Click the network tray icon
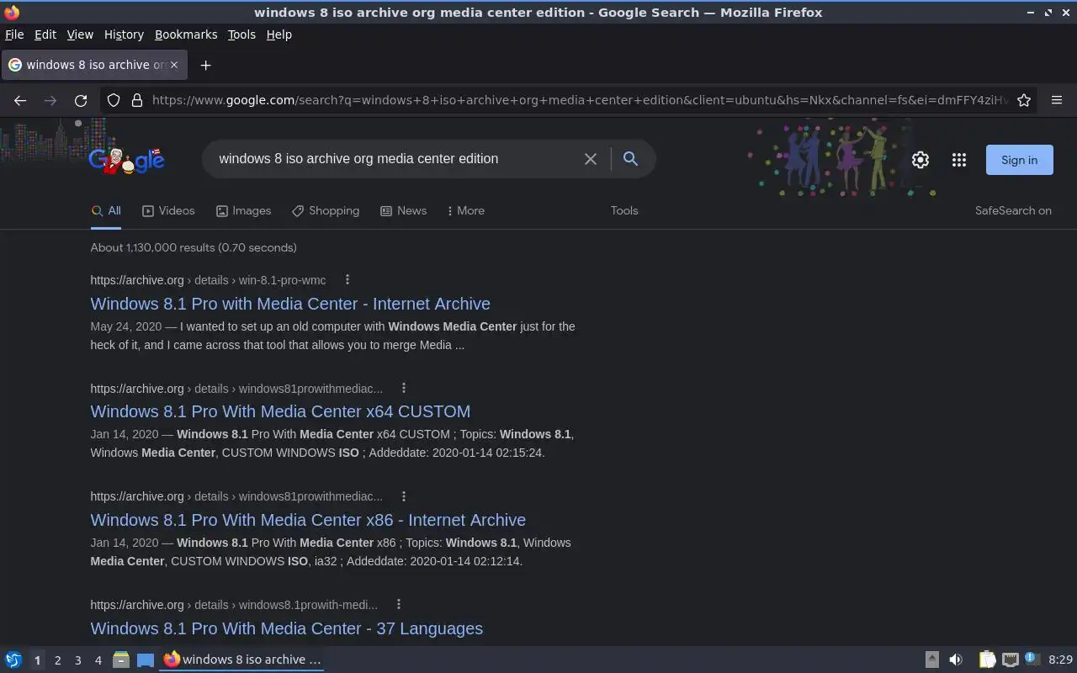1077x673 pixels. click(1011, 660)
